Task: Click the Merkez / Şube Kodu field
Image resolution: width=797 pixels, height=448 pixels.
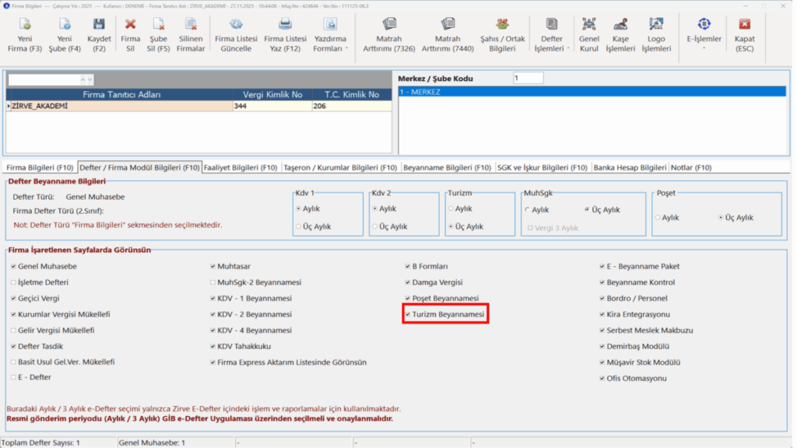Action: (528, 79)
